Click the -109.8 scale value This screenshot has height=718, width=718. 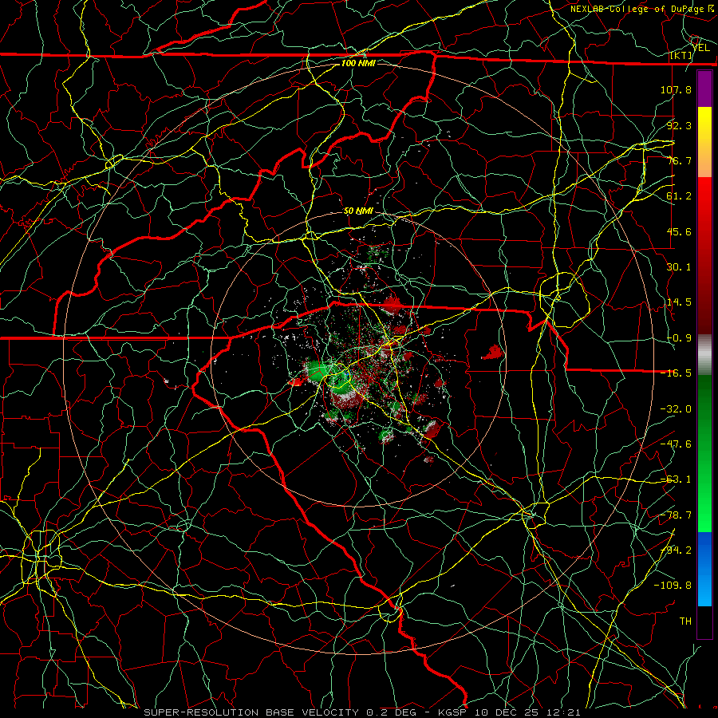click(x=673, y=586)
